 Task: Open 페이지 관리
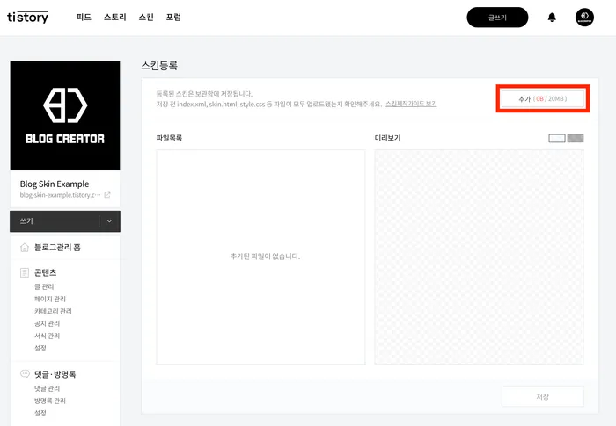tap(50, 299)
